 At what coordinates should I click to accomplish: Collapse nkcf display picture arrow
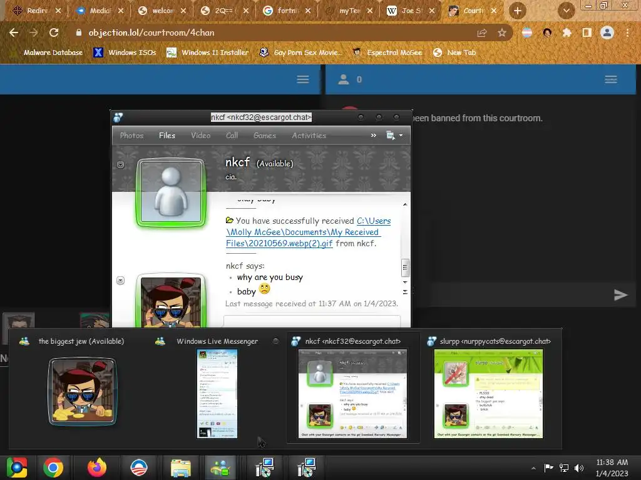point(120,164)
